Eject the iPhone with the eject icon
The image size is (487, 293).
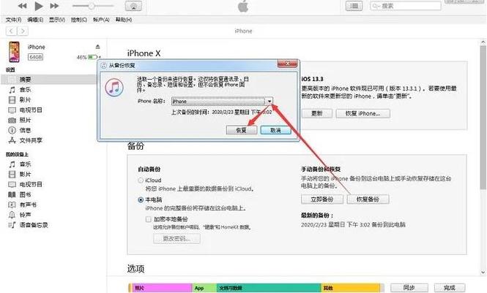(x=98, y=47)
